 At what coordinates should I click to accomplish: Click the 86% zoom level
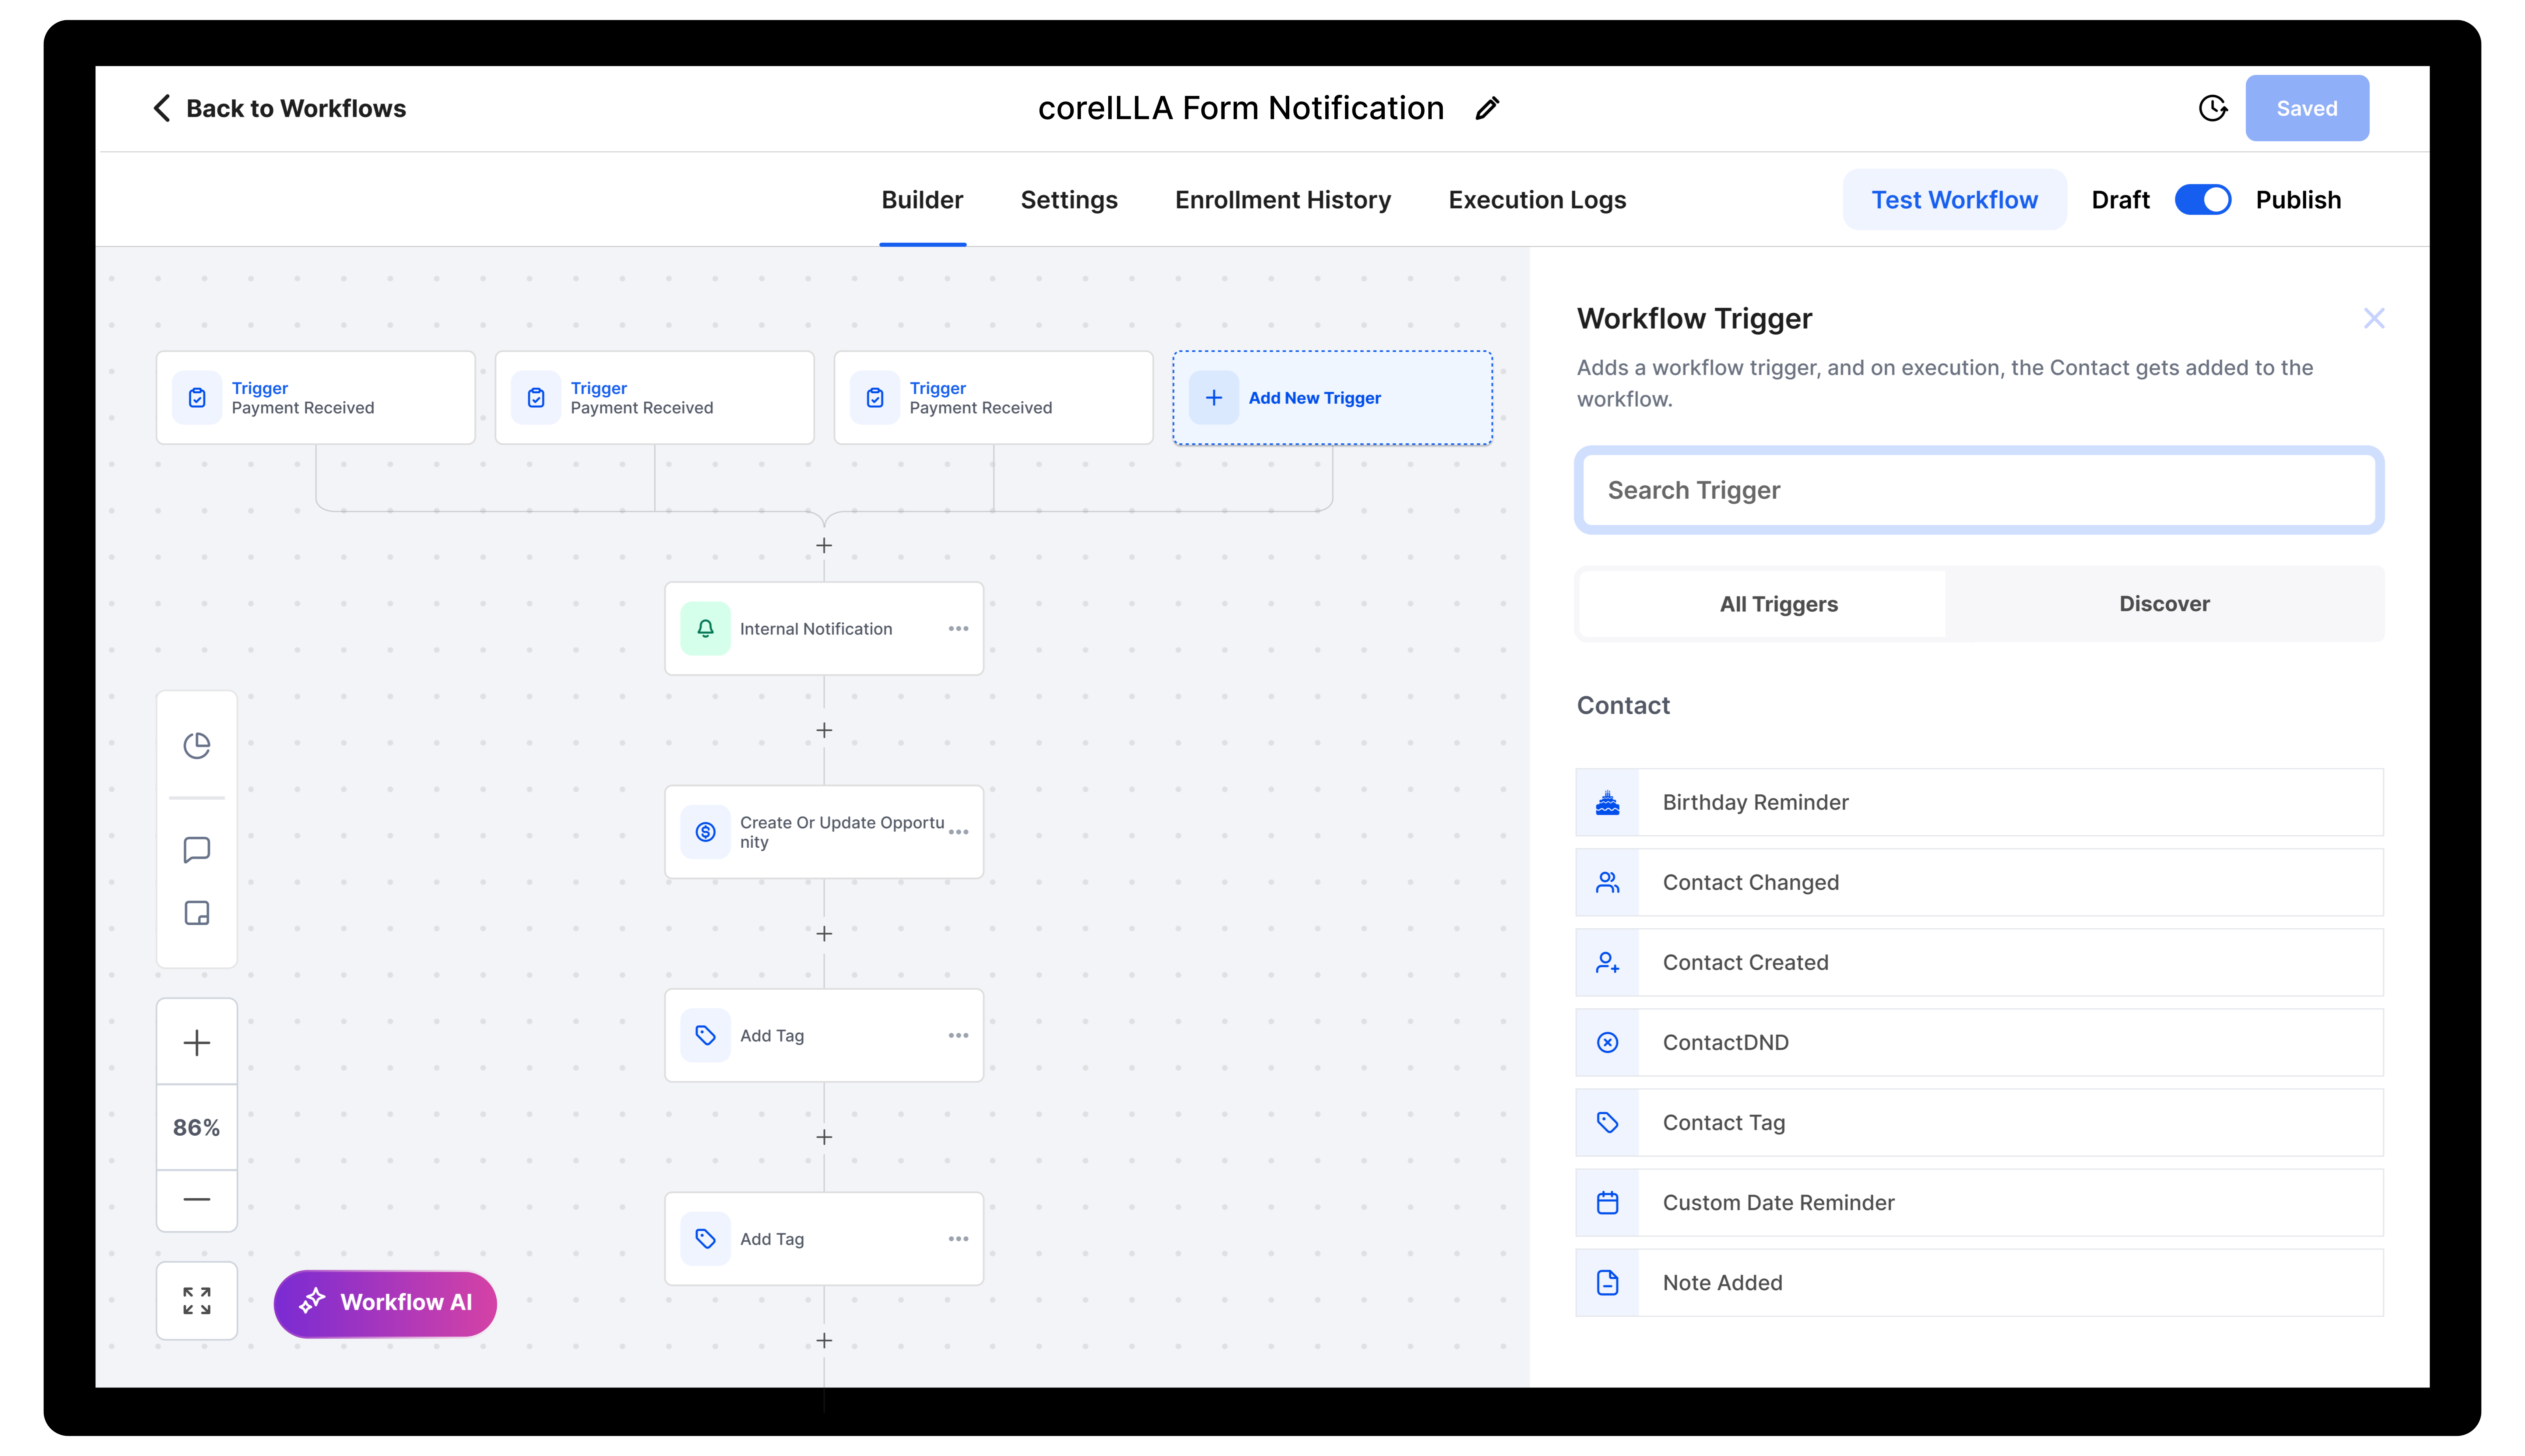click(x=197, y=1128)
